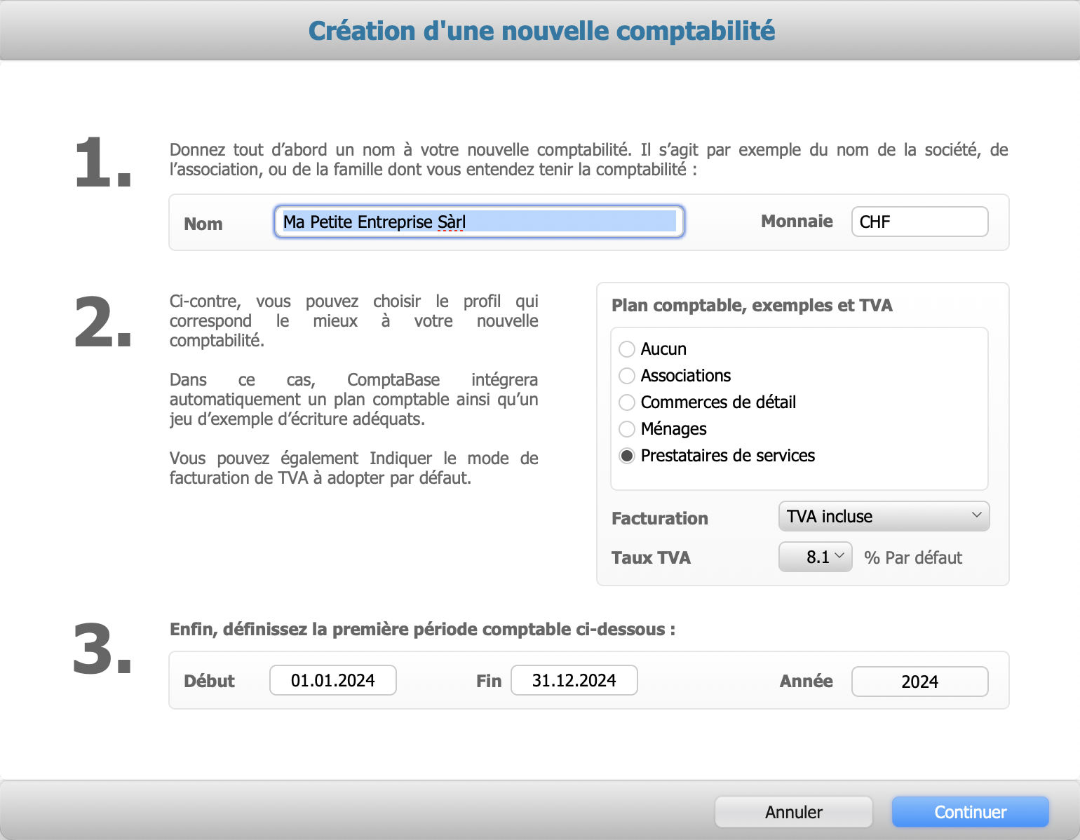The image size is (1080, 840).
Task: Pick the Ménages option
Action: (627, 429)
